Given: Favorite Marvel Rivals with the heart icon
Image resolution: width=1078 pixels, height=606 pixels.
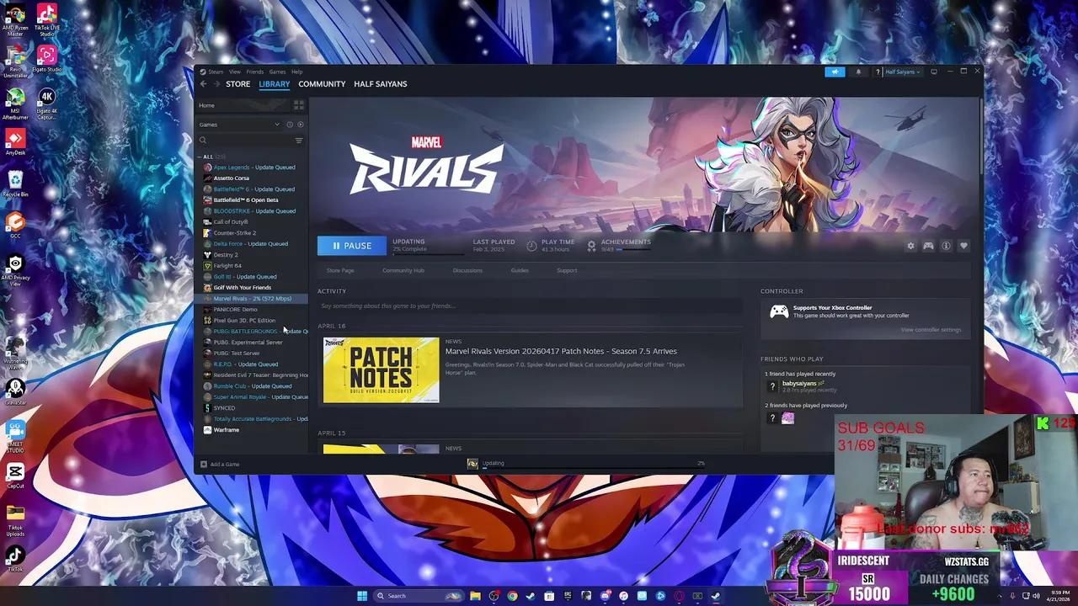Looking at the screenshot, I should (963, 246).
